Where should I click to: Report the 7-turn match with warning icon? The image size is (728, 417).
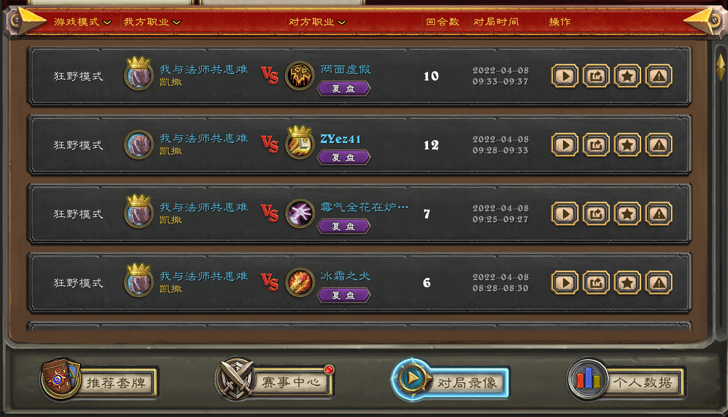pyautogui.click(x=659, y=214)
